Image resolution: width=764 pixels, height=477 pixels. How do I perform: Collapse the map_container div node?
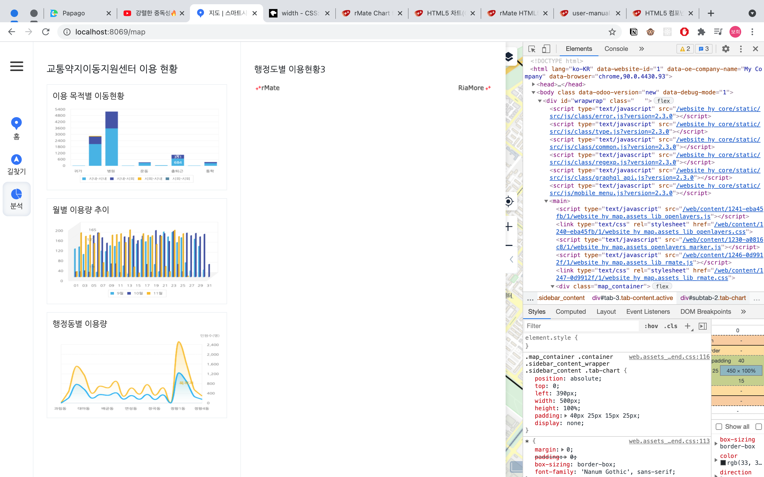pos(552,286)
